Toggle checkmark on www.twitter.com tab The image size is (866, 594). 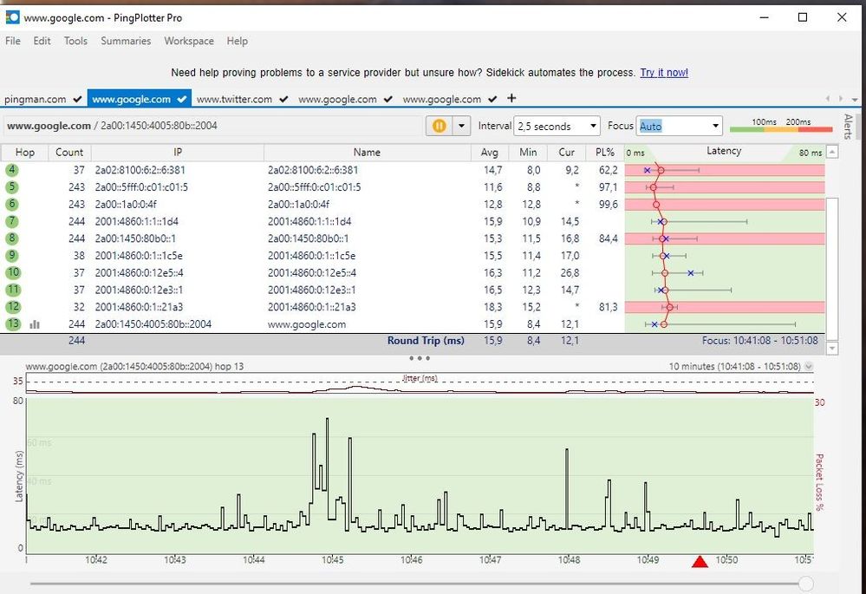point(283,100)
